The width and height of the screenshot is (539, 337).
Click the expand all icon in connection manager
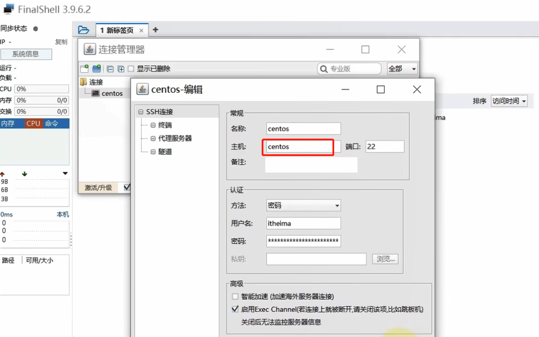point(120,68)
